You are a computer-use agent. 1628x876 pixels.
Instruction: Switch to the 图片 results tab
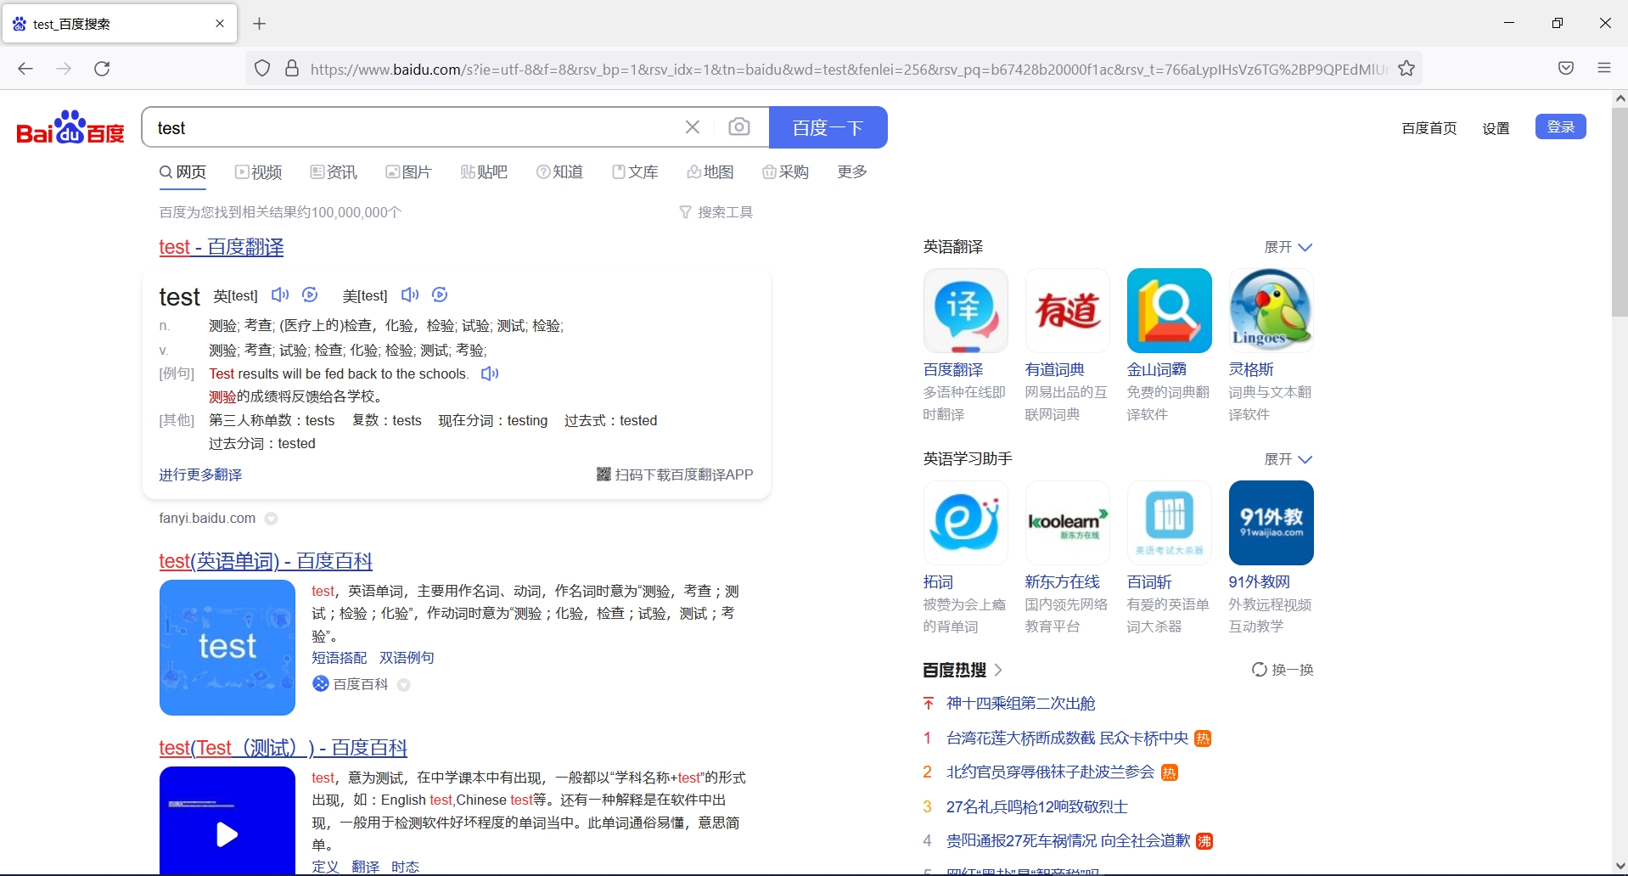408,171
